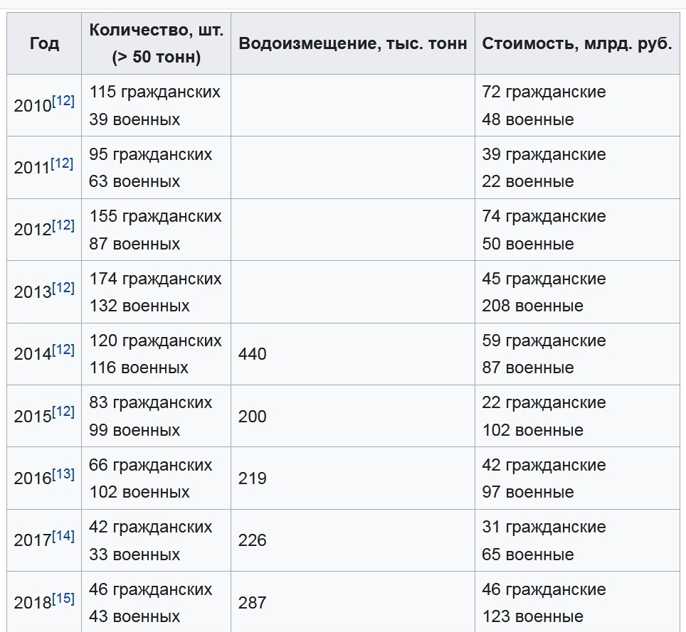Select the displacement value 440
Viewport: 686px width, 632px height.
253,354
